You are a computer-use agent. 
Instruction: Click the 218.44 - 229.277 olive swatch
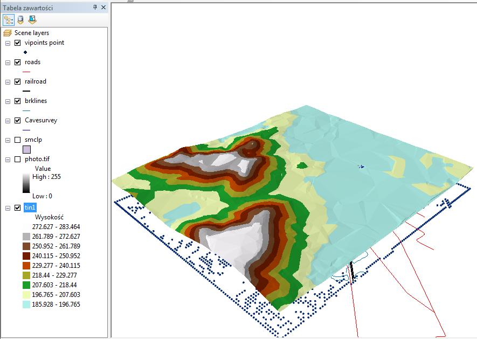(26, 275)
